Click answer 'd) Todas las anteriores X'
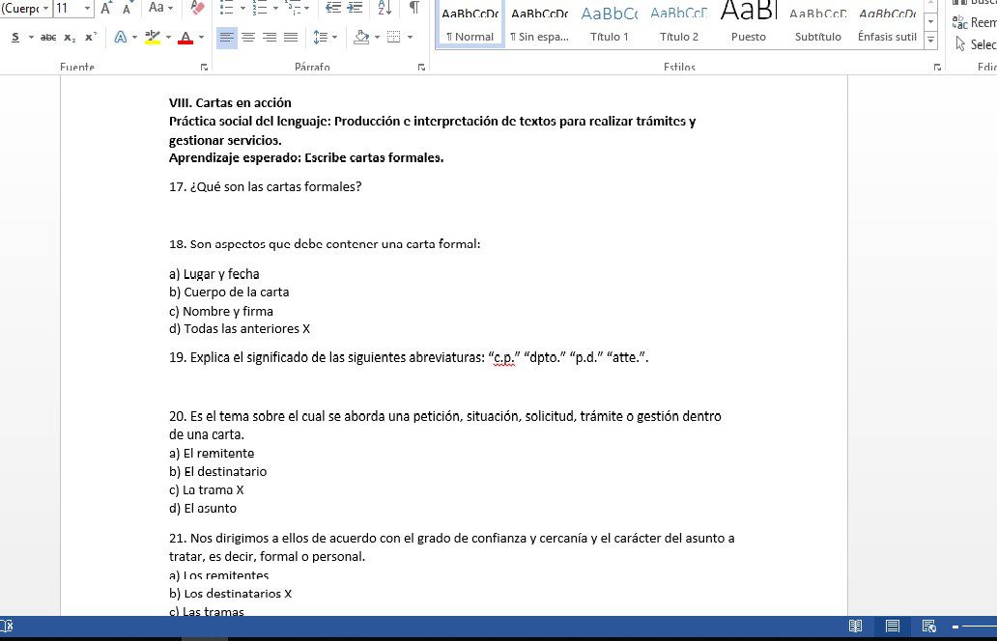 [x=240, y=329]
